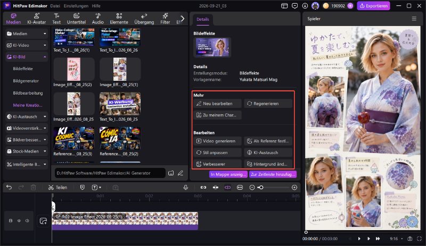
Task: Open the layout switcher icon in title bar
Action: coord(284,6)
